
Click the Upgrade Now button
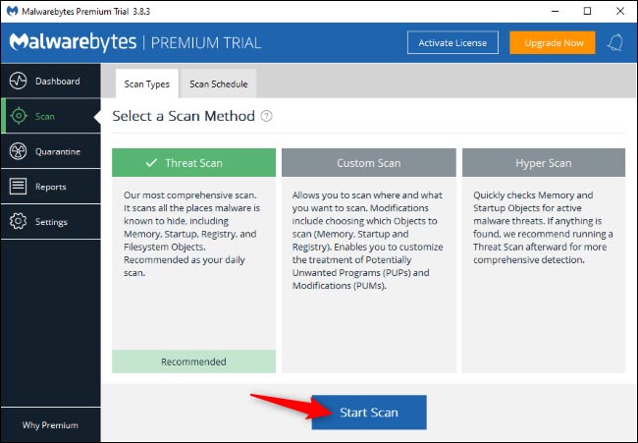pyautogui.click(x=553, y=42)
